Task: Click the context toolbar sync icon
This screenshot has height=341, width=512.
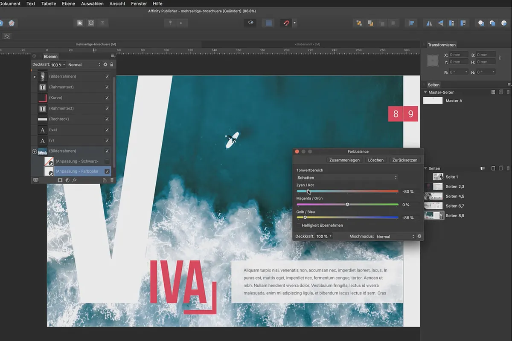Action: pos(7,36)
